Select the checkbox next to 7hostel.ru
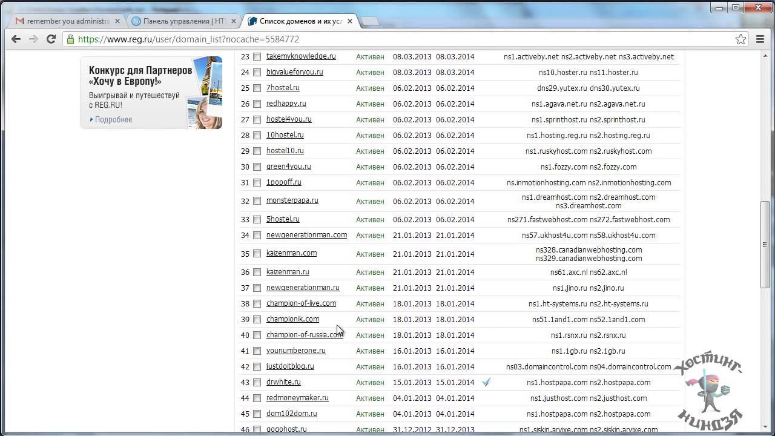 click(x=257, y=88)
